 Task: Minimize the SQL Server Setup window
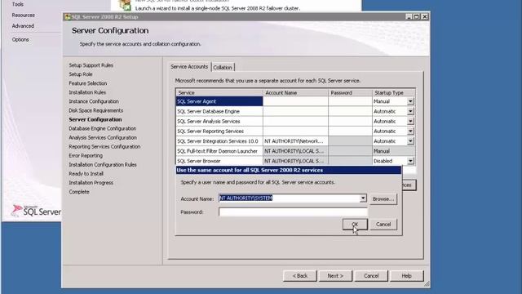coord(409,16)
